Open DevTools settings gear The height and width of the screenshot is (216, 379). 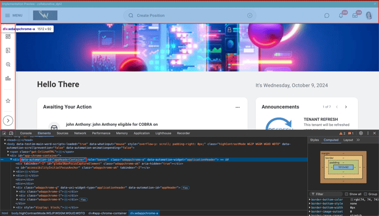pos(361,133)
